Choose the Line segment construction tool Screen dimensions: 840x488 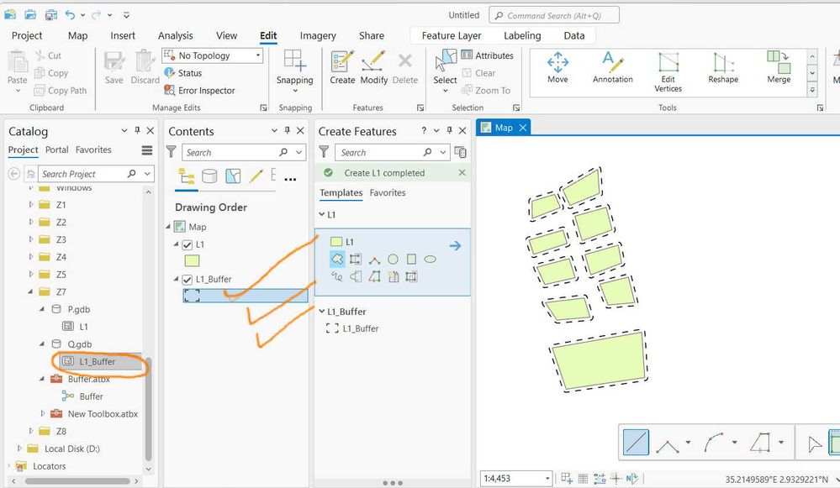[636, 443]
